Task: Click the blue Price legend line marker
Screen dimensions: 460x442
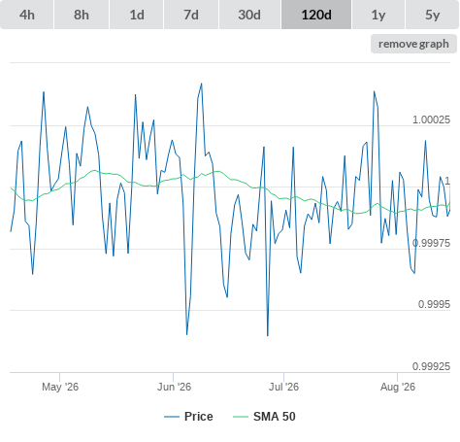Action: point(172,417)
